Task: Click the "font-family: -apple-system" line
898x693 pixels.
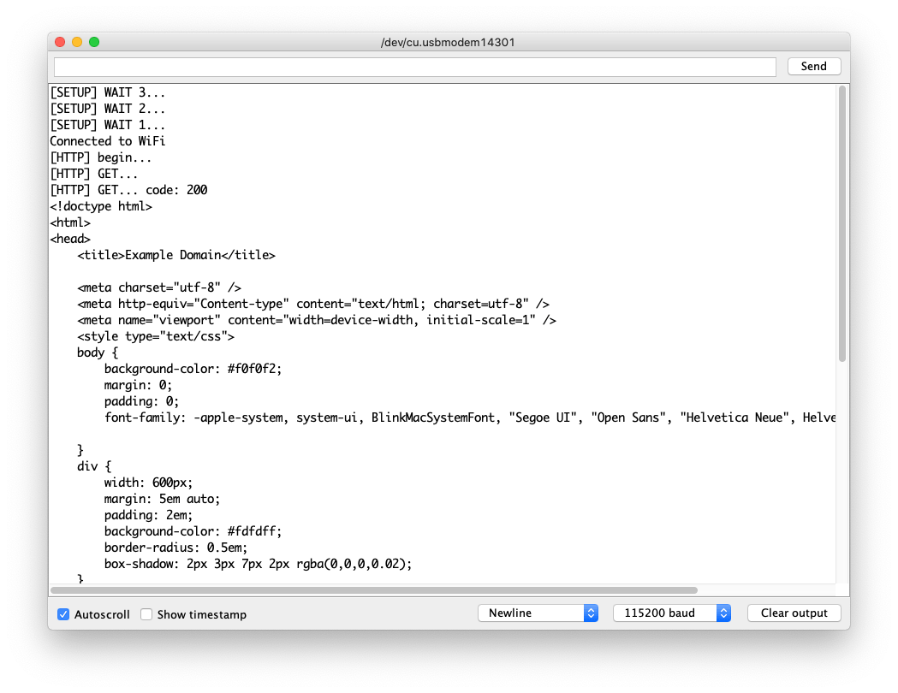Action: pos(470,418)
